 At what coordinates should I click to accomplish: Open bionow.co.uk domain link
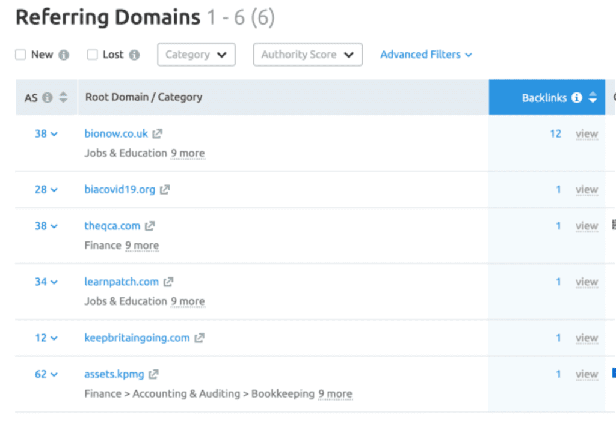pos(116,134)
